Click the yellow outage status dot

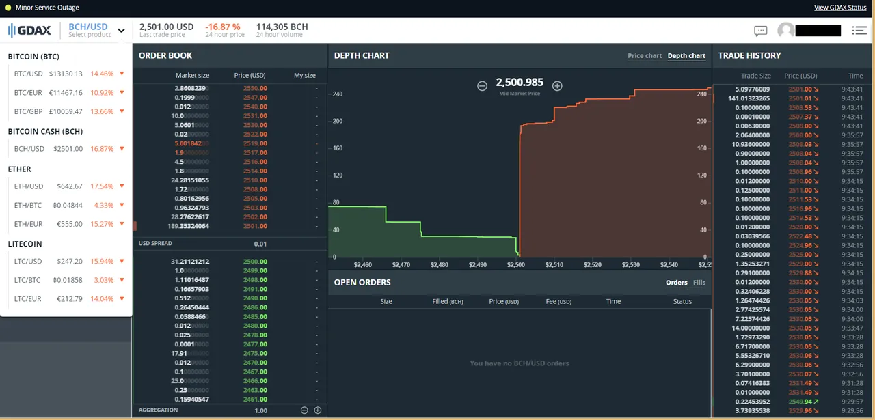pos(8,8)
